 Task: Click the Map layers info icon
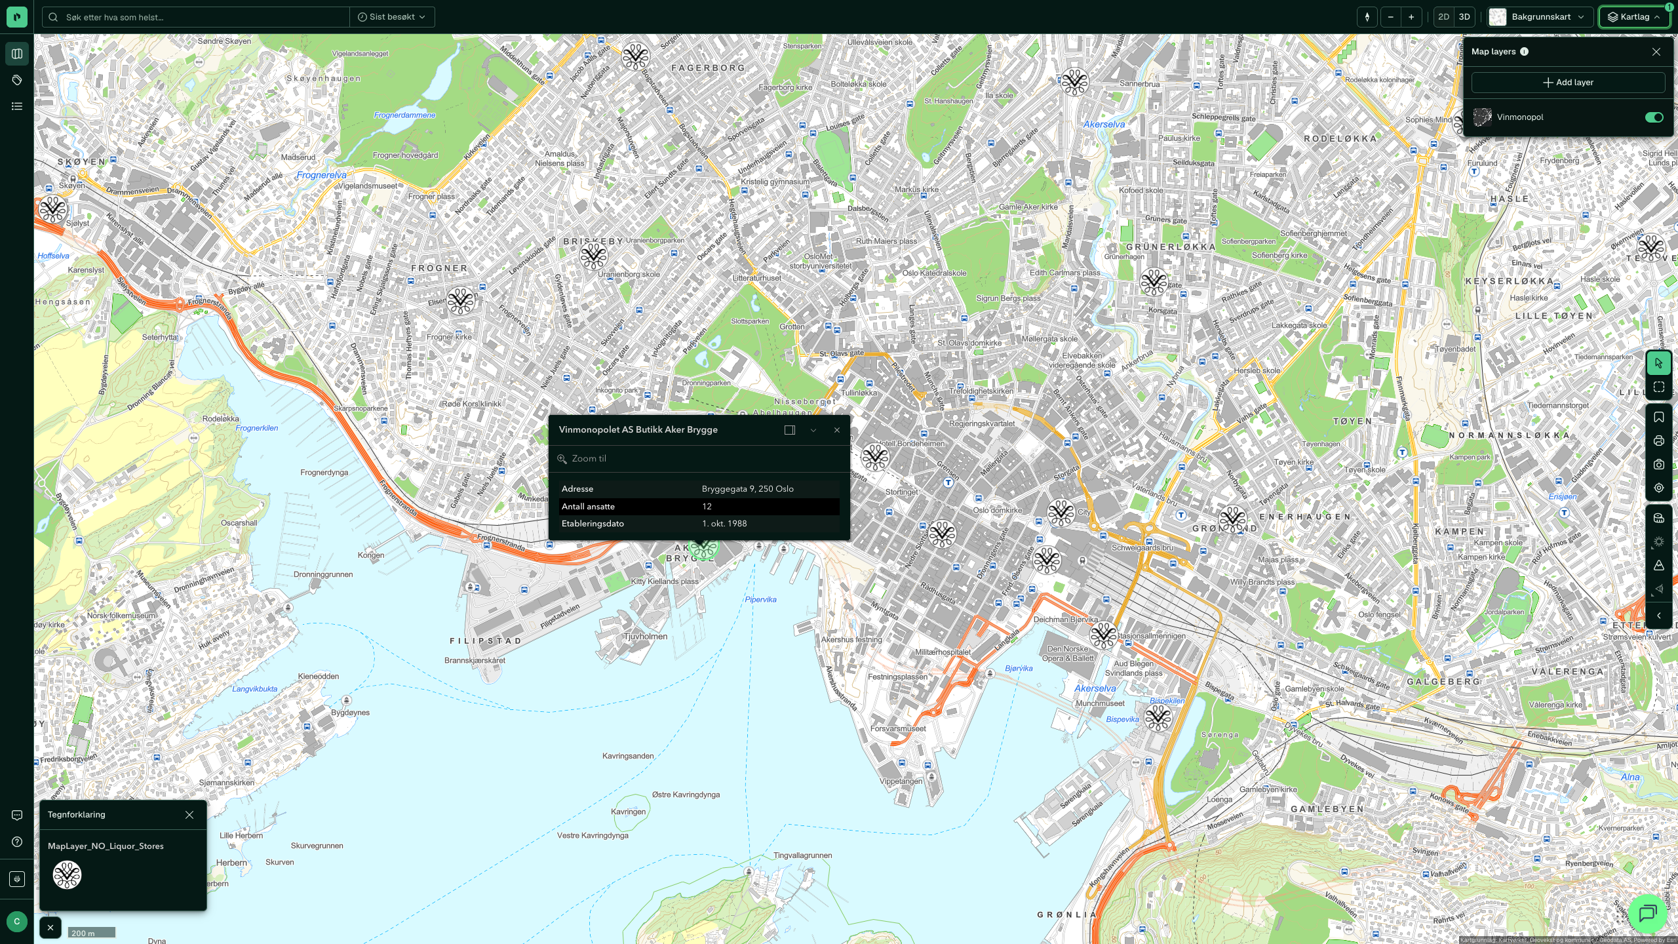click(x=1525, y=52)
